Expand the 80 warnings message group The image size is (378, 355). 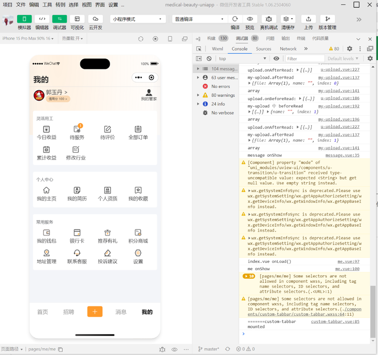click(x=199, y=95)
